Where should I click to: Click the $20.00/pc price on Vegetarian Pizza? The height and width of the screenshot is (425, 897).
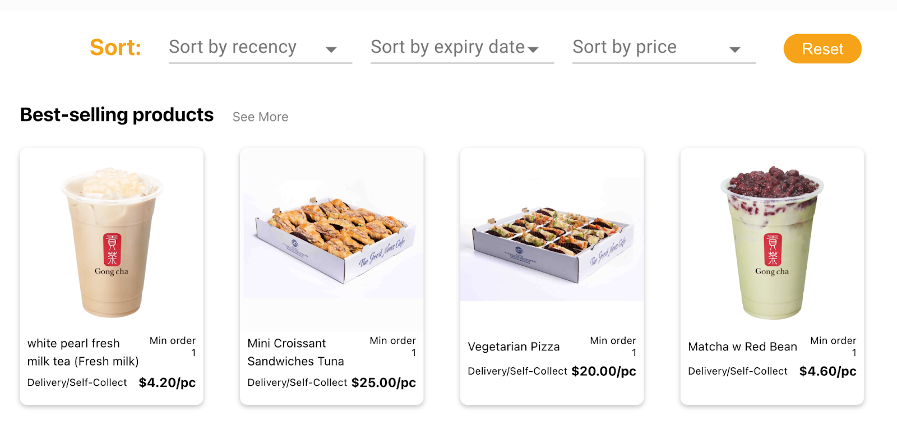(x=604, y=371)
